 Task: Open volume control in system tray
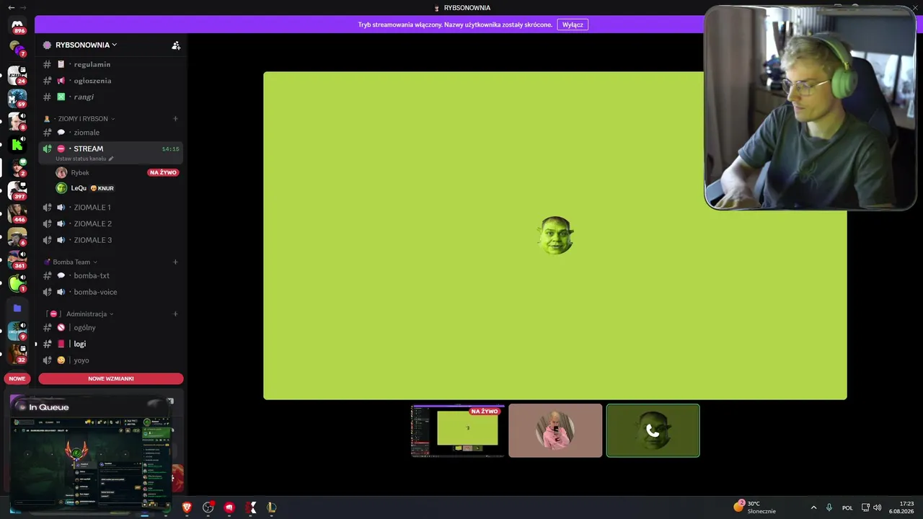[877, 507]
